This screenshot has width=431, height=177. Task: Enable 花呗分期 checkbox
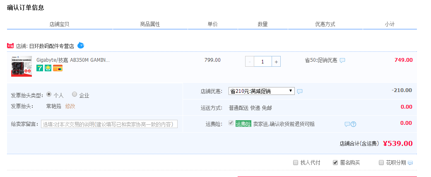tap(381, 162)
